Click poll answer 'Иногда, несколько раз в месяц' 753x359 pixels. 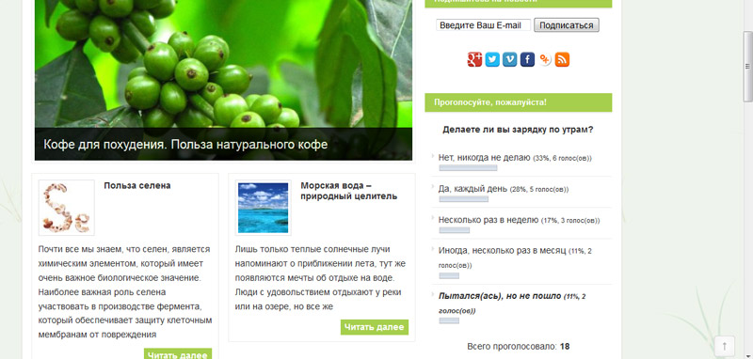pyautogui.click(x=503, y=250)
